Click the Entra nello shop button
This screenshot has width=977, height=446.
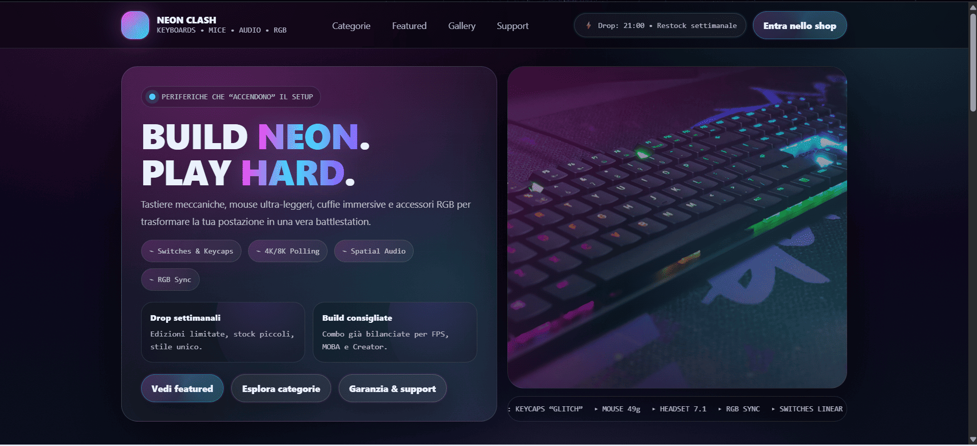(x=800, y=25)
